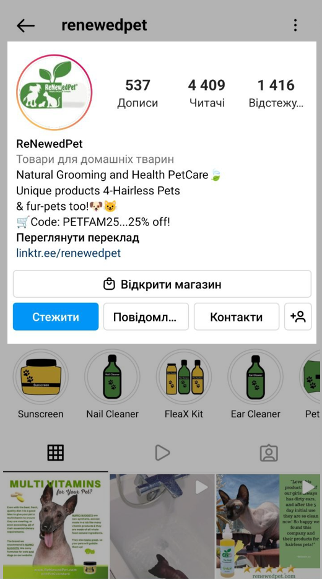
Task: Click the Контакти button
Action: tap(237, 316)
